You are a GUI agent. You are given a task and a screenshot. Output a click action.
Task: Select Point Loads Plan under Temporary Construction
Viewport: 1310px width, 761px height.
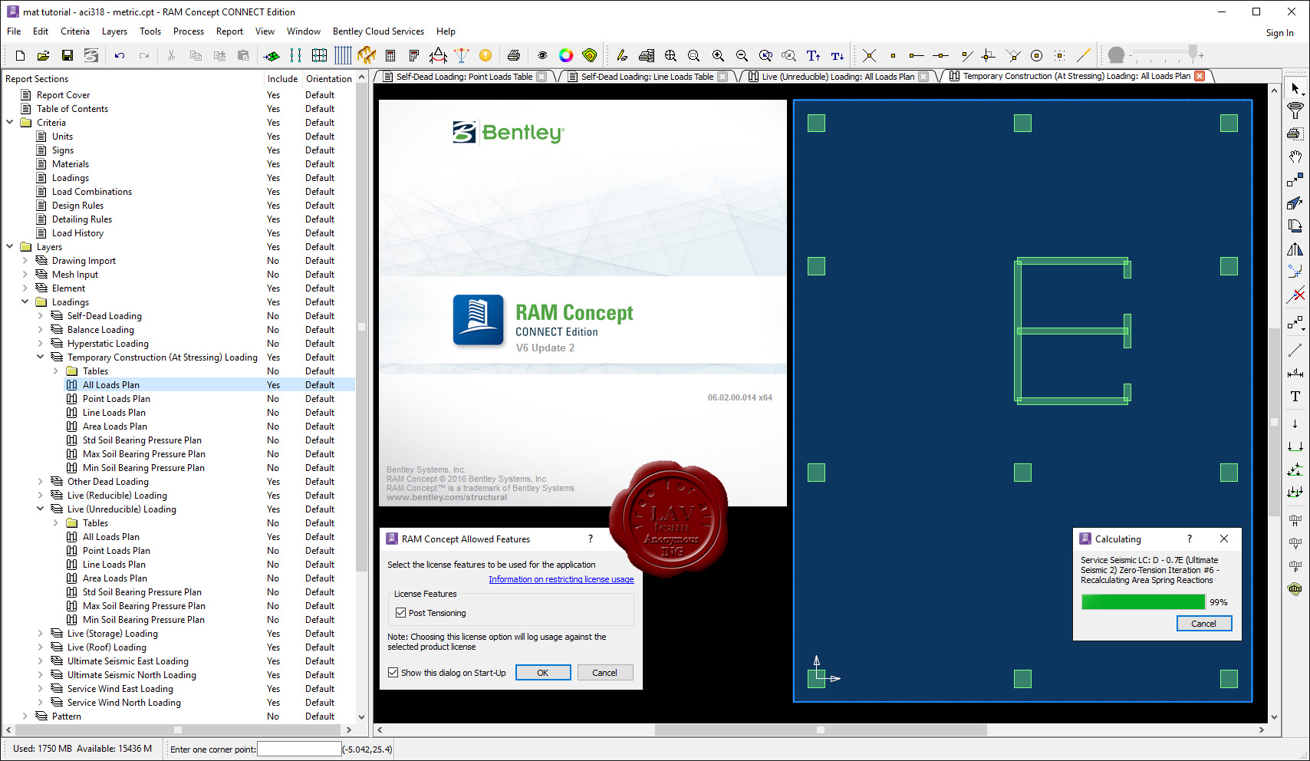(116, 399)
